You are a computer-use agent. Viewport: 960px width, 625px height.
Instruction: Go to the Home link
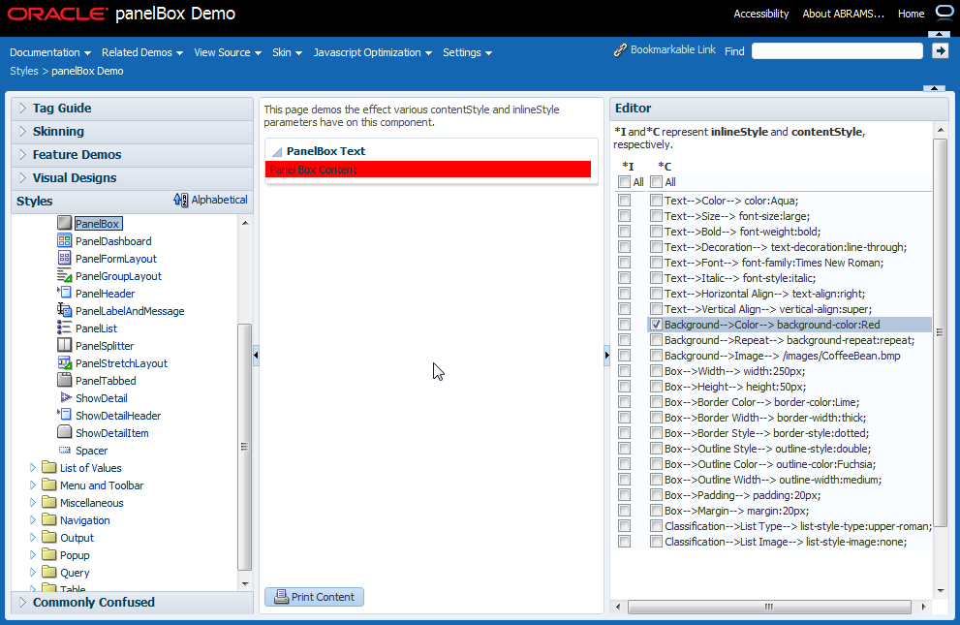(x=911, y=14)
